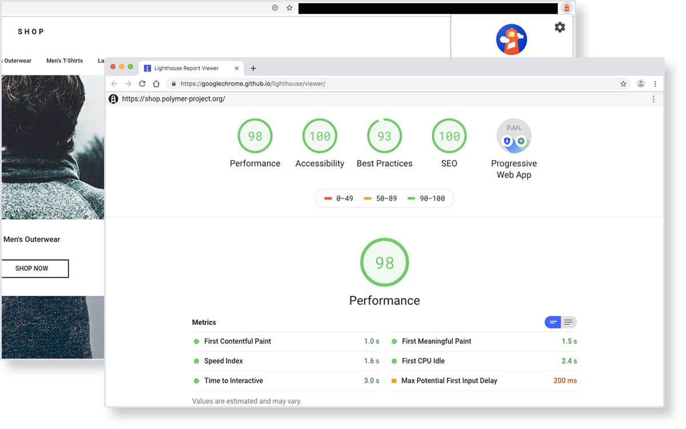Click the Best Practices score gauge
686x429 pixels.
[x=384, y=136]
